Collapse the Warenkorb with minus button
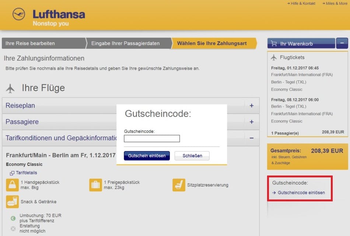This screenshot has width=350, height=236. [x=342, y=43]
